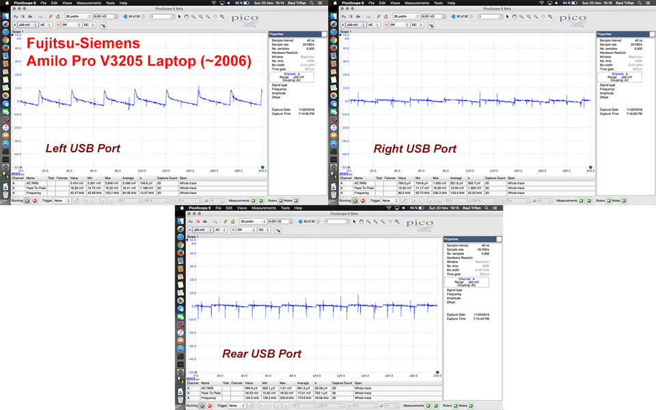Open Channel B Off dropdown, Left USB window

coord(72,25)
